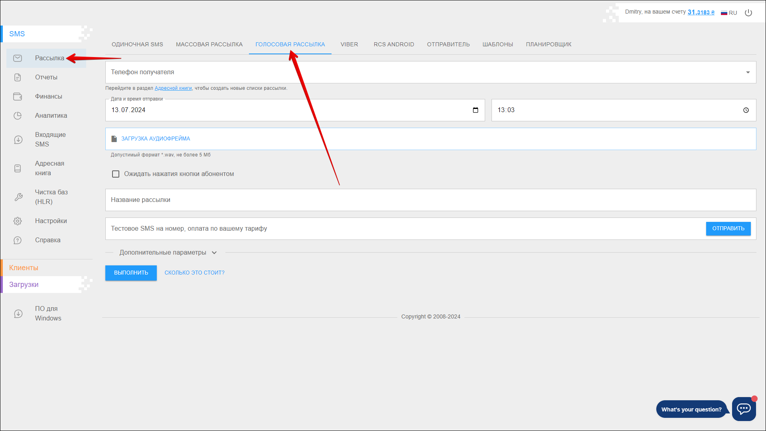The height and width of the screenshot is (431, 766).
Task: Open the calendar picker in date field
Action: 475,110
